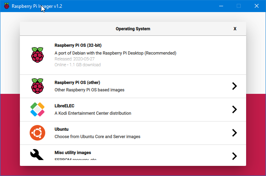
Task: Select the LibreELEC entry title
Action: (x=64, y=106)
